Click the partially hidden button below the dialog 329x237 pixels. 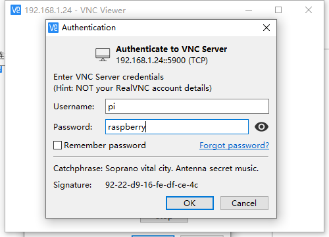click(164, 220)
